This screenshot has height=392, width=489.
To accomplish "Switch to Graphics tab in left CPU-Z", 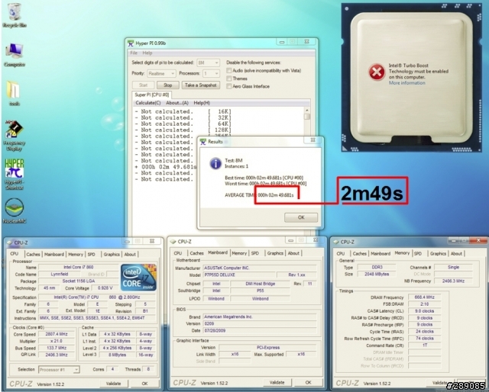I will coord(112,255).
